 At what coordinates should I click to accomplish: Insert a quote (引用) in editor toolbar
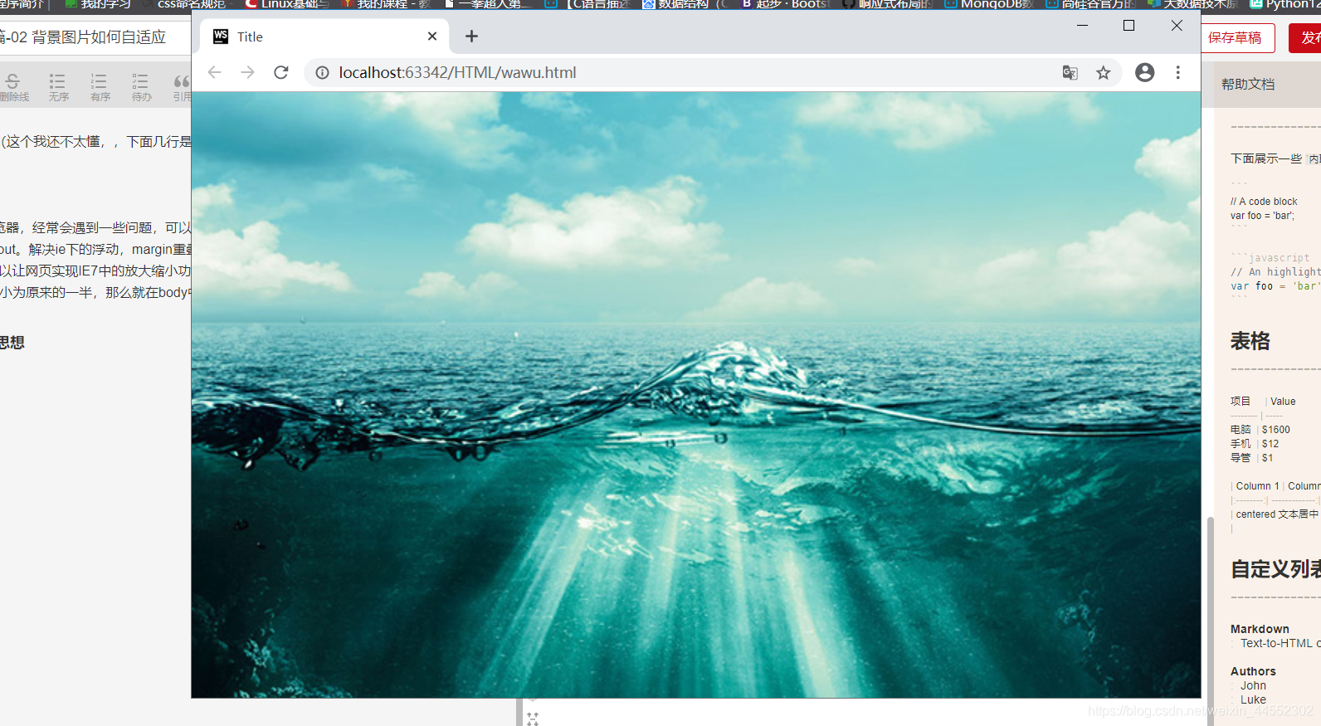pyautogui.click(x=182, y=87)
